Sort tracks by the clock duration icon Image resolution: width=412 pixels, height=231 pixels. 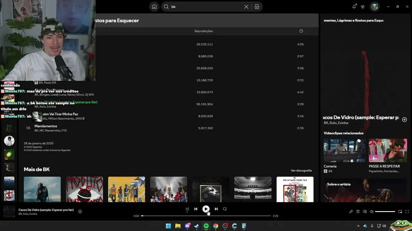pyautogui.click(x=301, y=31)
